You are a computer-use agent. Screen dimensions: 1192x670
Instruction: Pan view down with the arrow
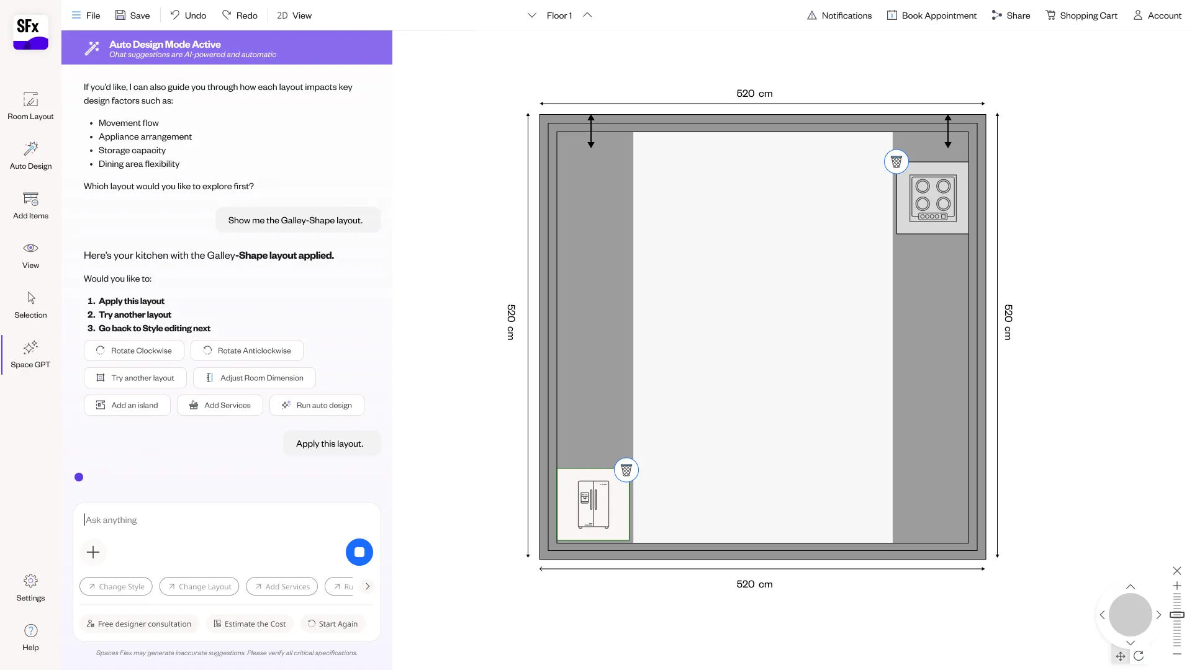(1130, 643)
